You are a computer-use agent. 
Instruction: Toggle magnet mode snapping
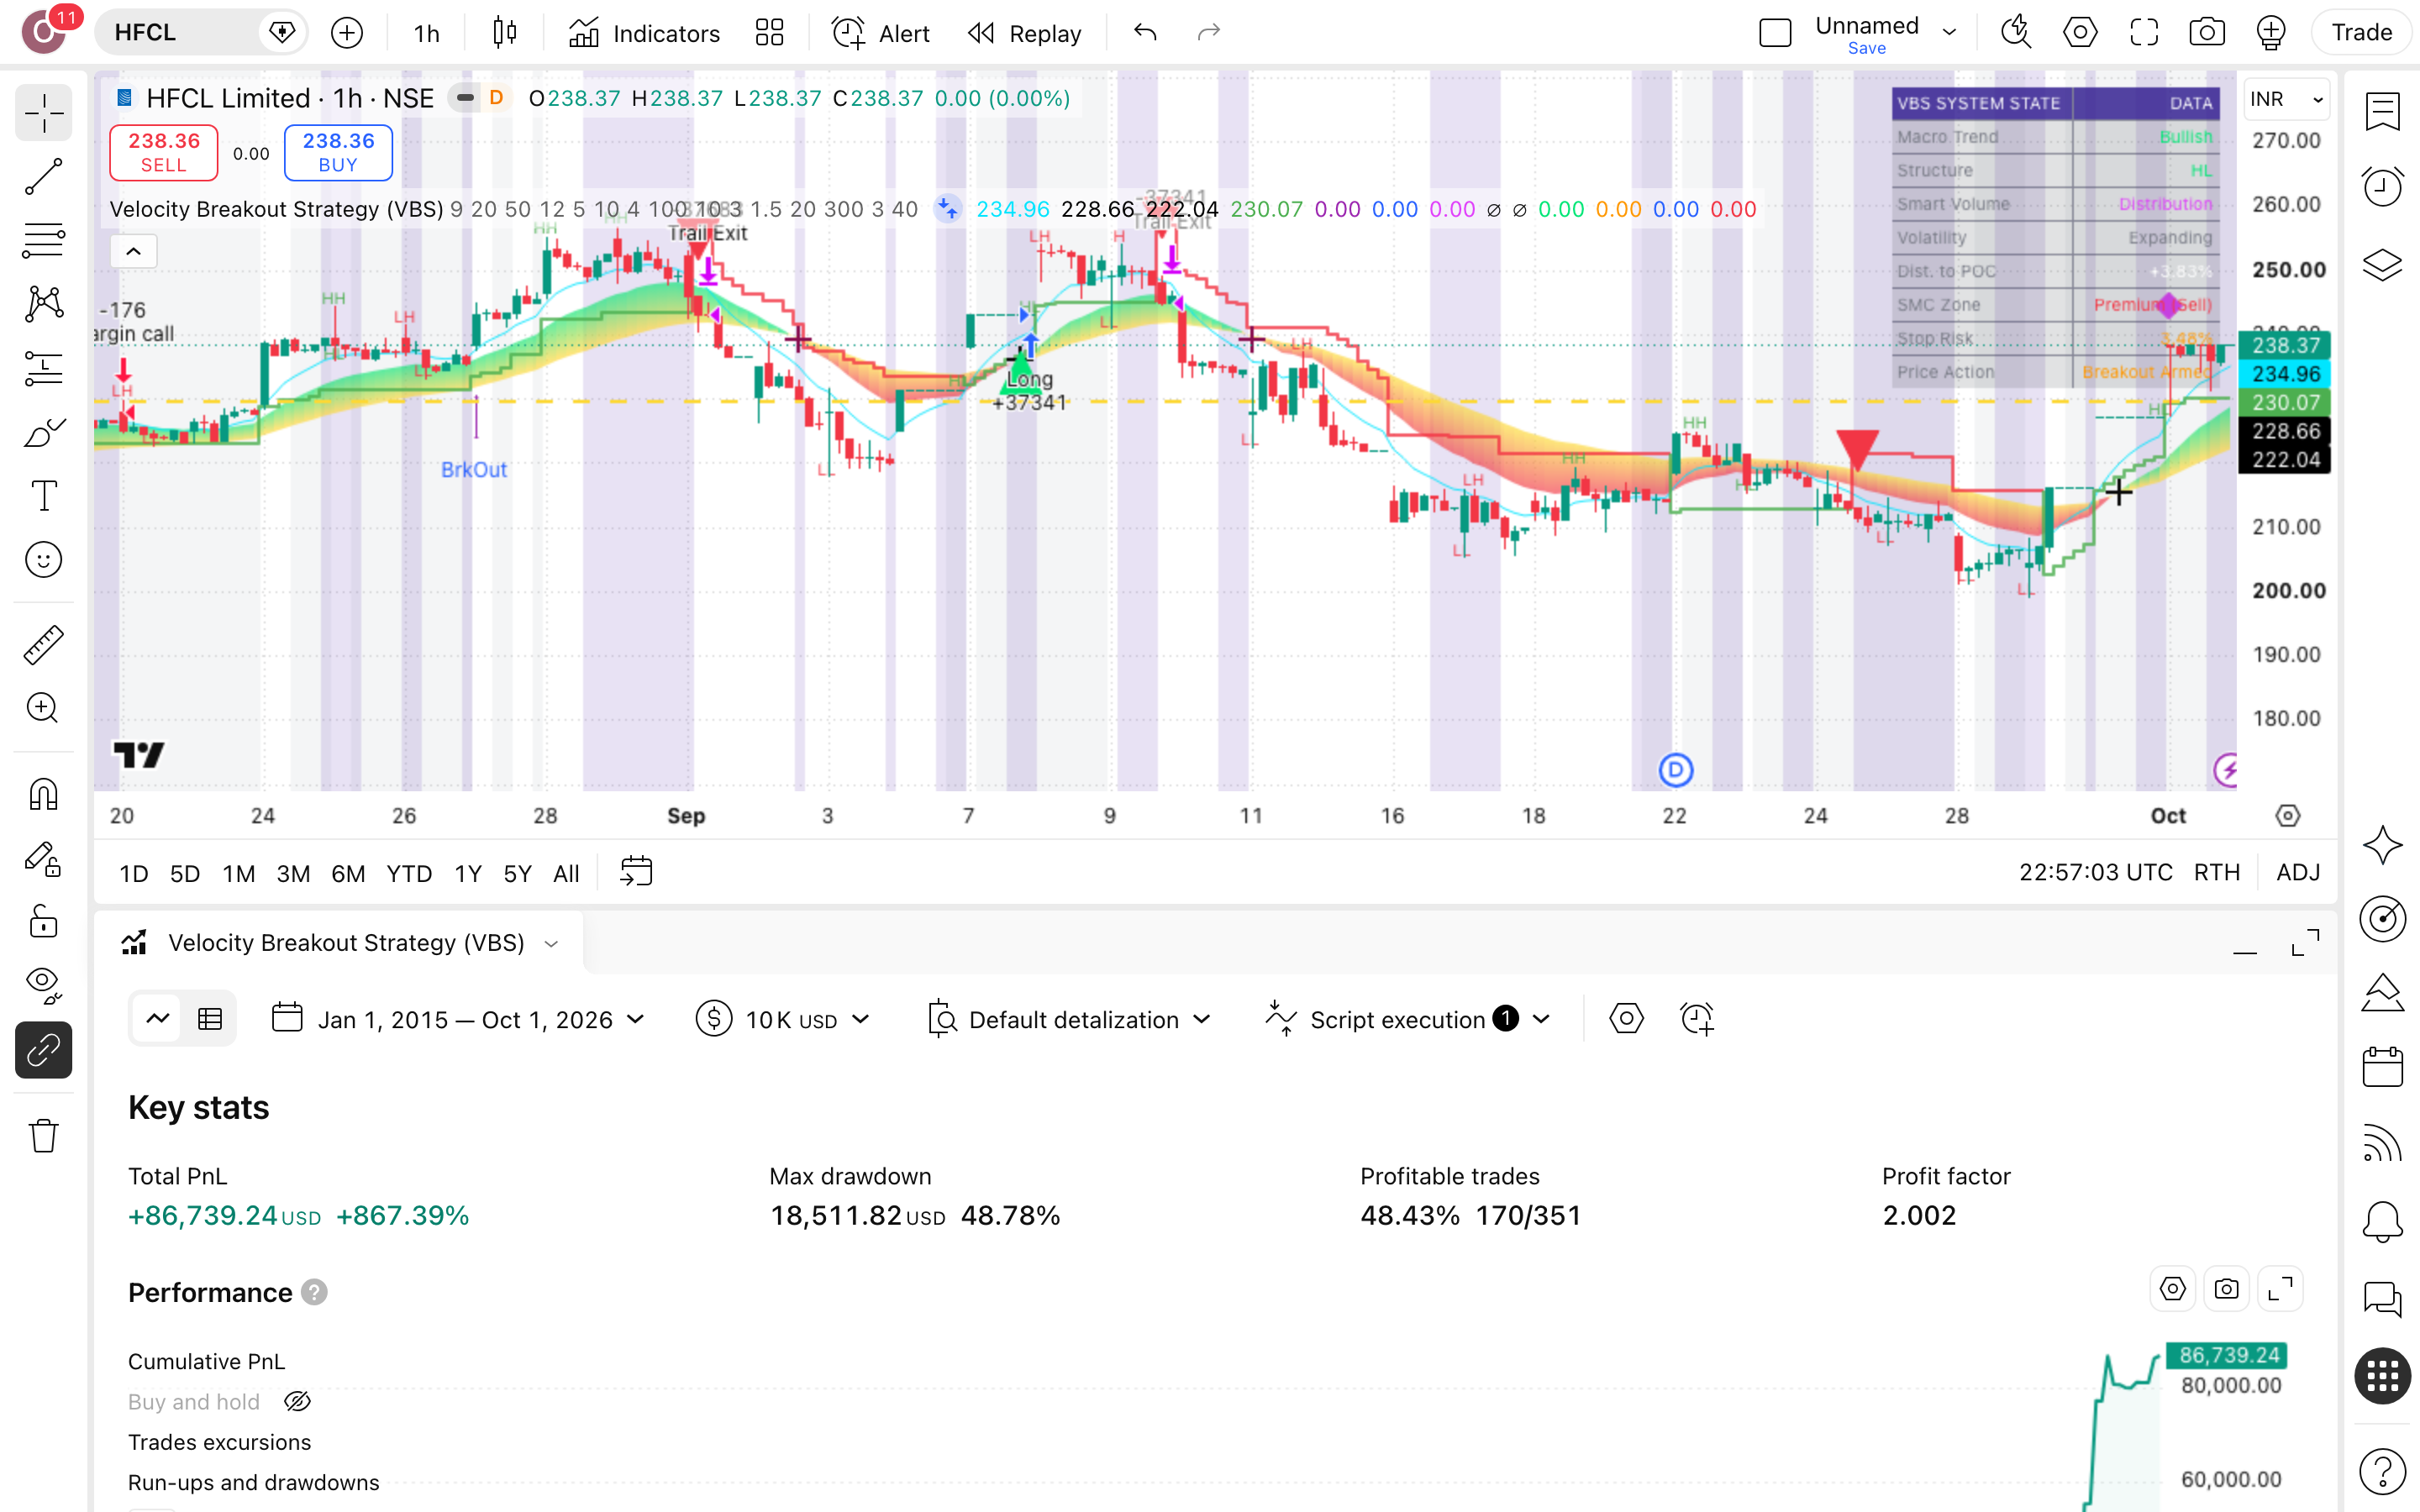[43, 795]
